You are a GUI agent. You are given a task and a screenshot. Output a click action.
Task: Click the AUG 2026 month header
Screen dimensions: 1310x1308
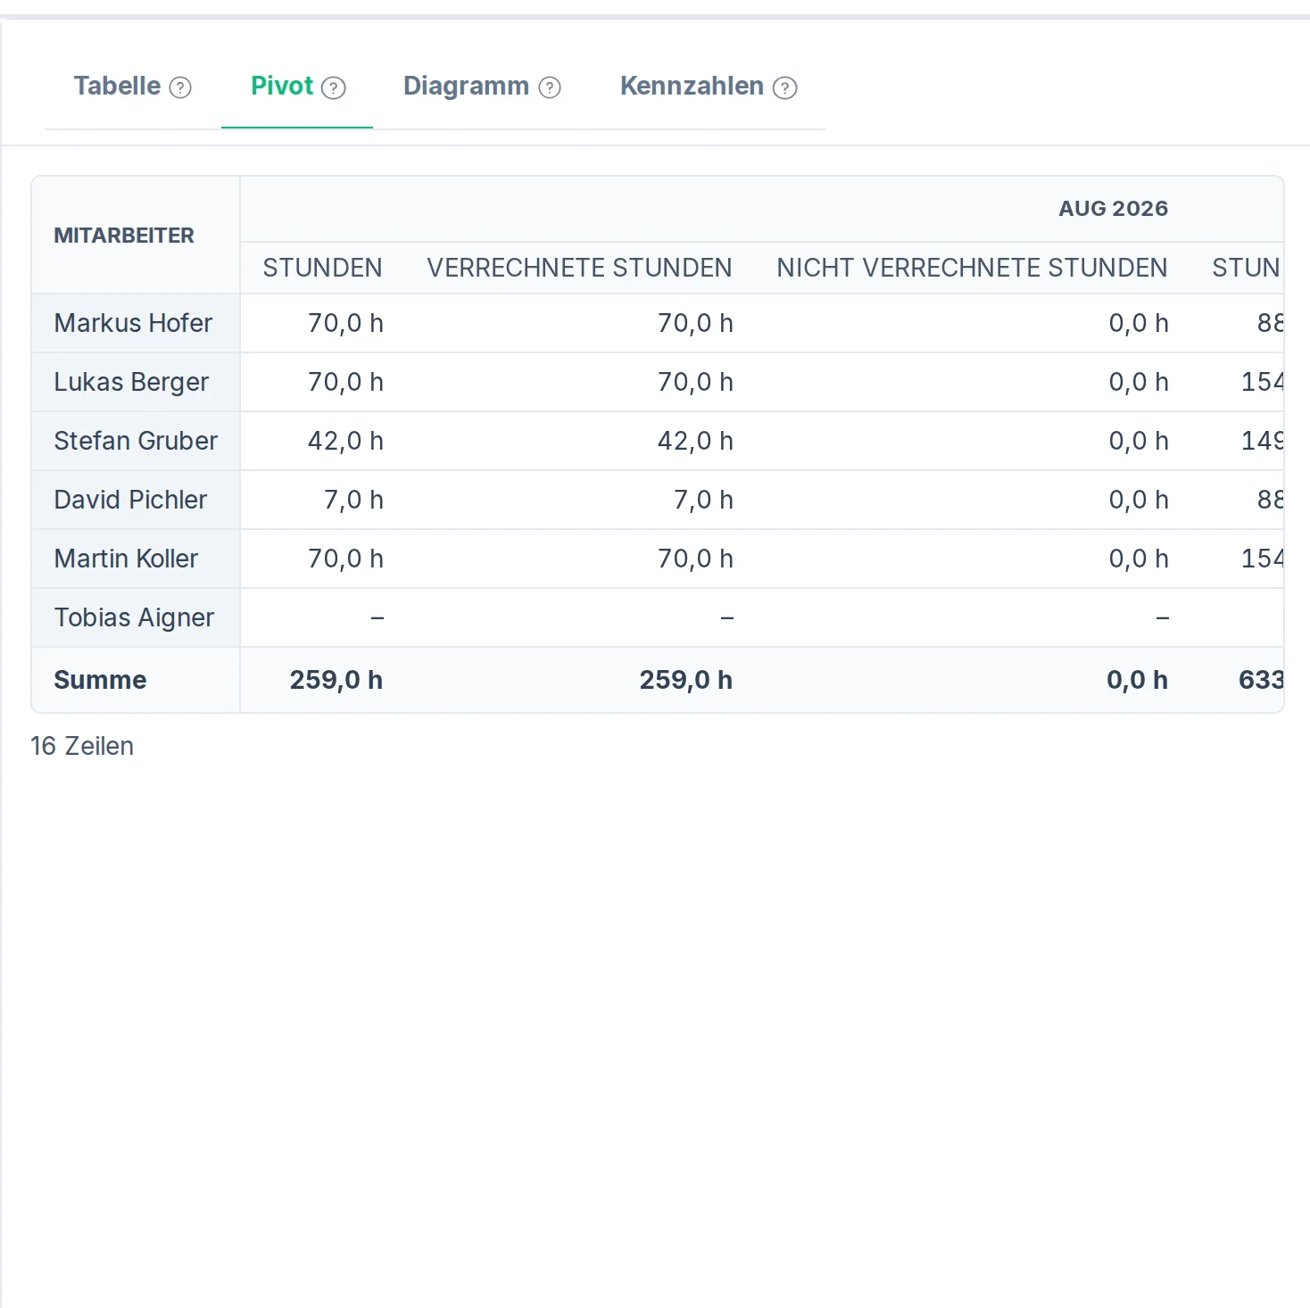click(1113, 209)
